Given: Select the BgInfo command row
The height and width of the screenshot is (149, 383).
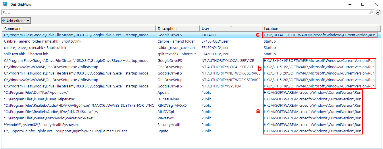Looking at the screenshot, I should tap(65, 131).
